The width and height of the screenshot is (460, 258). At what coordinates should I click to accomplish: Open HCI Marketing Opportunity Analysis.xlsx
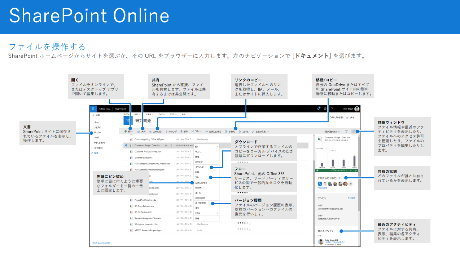(152, 164)
